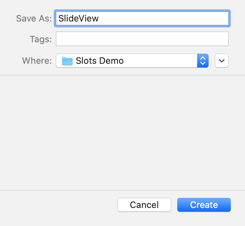Click the blank middle area of dialog
The image size is (245, 226).
122,133
